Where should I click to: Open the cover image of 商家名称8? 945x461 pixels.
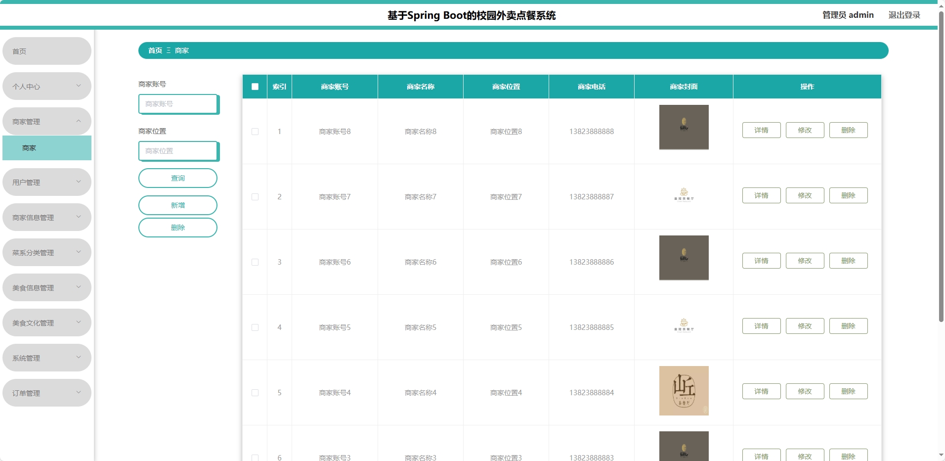[684, 127]
